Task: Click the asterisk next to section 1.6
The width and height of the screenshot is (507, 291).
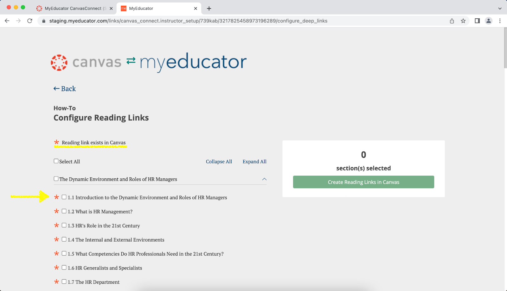Action: [56, 268]
